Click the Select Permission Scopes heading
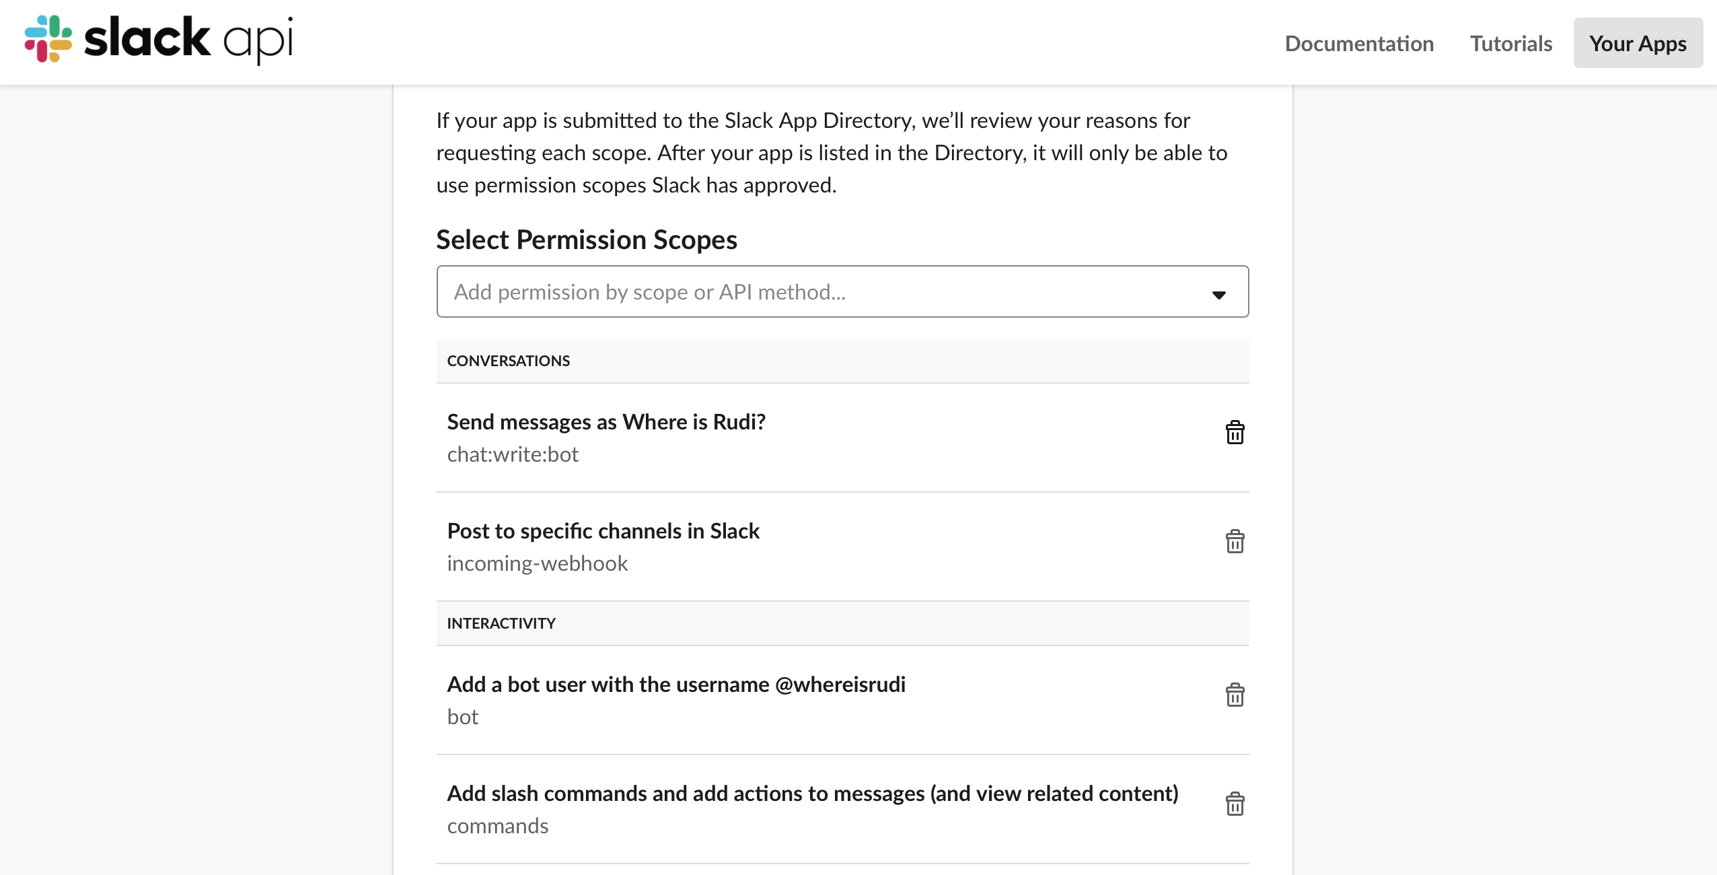Image resolution: width=1717 pixels, height=875 pixels. click(x=586, y=240)
